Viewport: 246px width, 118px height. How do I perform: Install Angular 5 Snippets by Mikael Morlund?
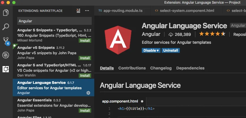pos(85,41)
